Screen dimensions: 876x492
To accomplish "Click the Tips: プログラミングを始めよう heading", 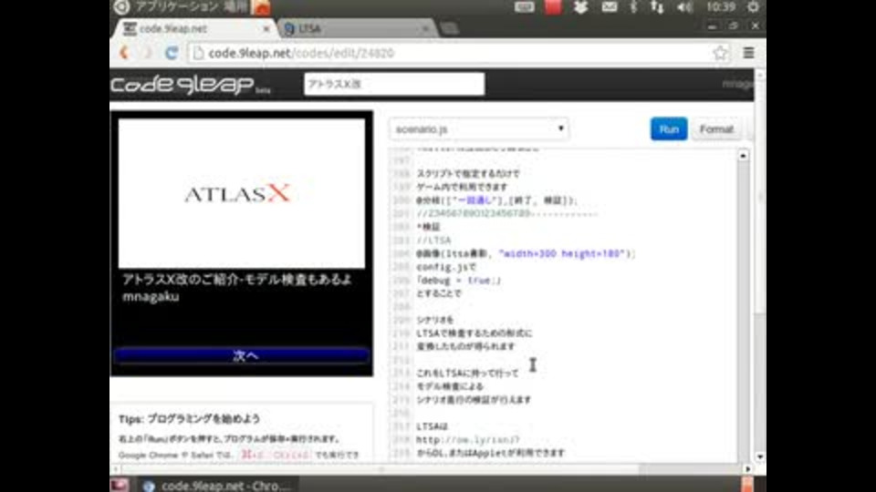I will coord(190,419).
